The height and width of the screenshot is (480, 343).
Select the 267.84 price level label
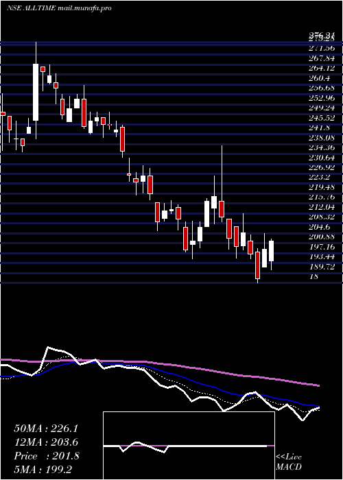(x=322, y=58)
